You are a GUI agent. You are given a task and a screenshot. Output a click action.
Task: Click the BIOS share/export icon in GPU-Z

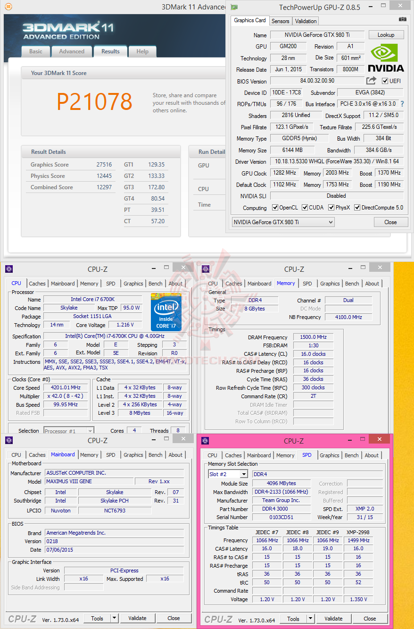pyautogui.click(x=372, y=81)
